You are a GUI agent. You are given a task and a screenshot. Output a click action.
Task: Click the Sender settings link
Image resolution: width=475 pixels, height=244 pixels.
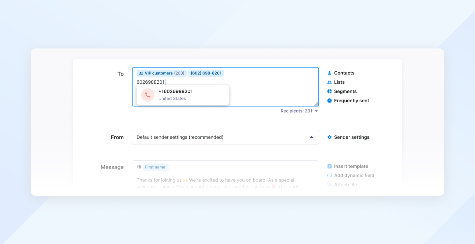click(352, 137)
